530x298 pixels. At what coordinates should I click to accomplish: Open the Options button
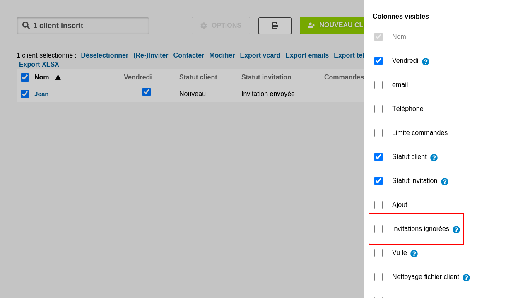coord(221,26)
